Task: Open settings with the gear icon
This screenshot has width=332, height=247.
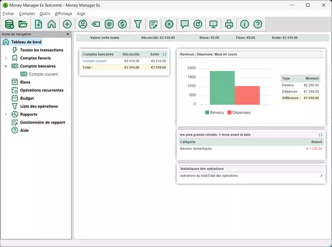Action: [169, 24]
